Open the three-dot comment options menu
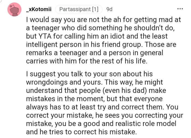 180,9
